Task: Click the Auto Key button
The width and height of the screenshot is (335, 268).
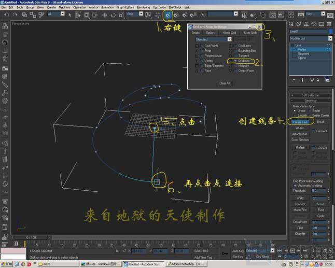Action: click(x=238, y=251)
